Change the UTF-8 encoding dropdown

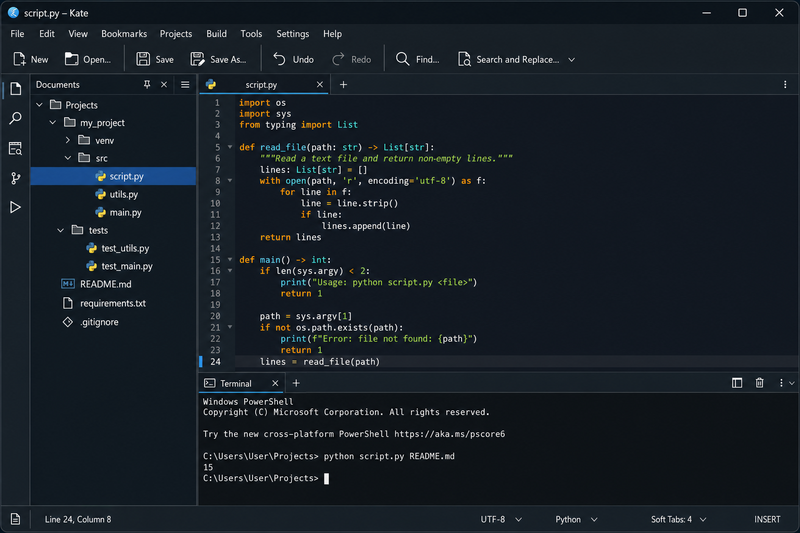point(501,519)
